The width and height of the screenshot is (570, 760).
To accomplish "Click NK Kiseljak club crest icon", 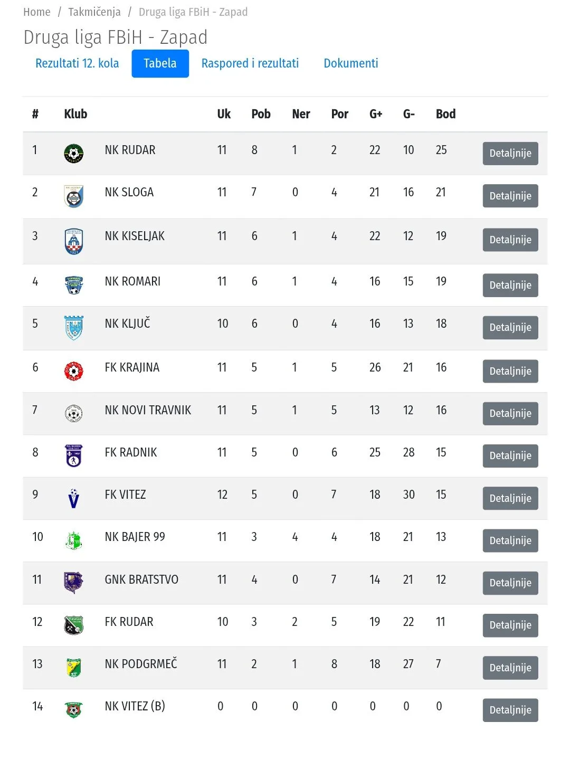I will [x=74, y=241].
